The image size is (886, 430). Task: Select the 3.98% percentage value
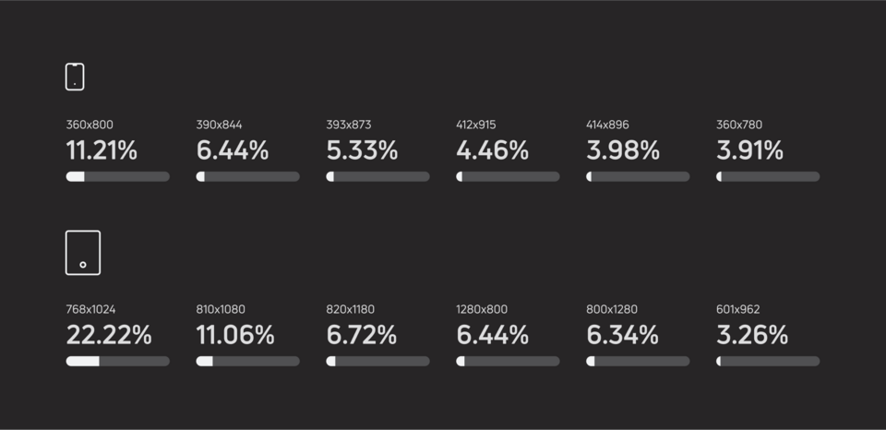click(x=623, y=150)
